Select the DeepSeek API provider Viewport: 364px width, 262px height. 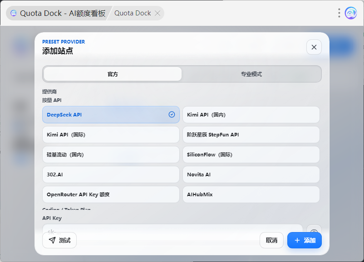tap(111, 115)
